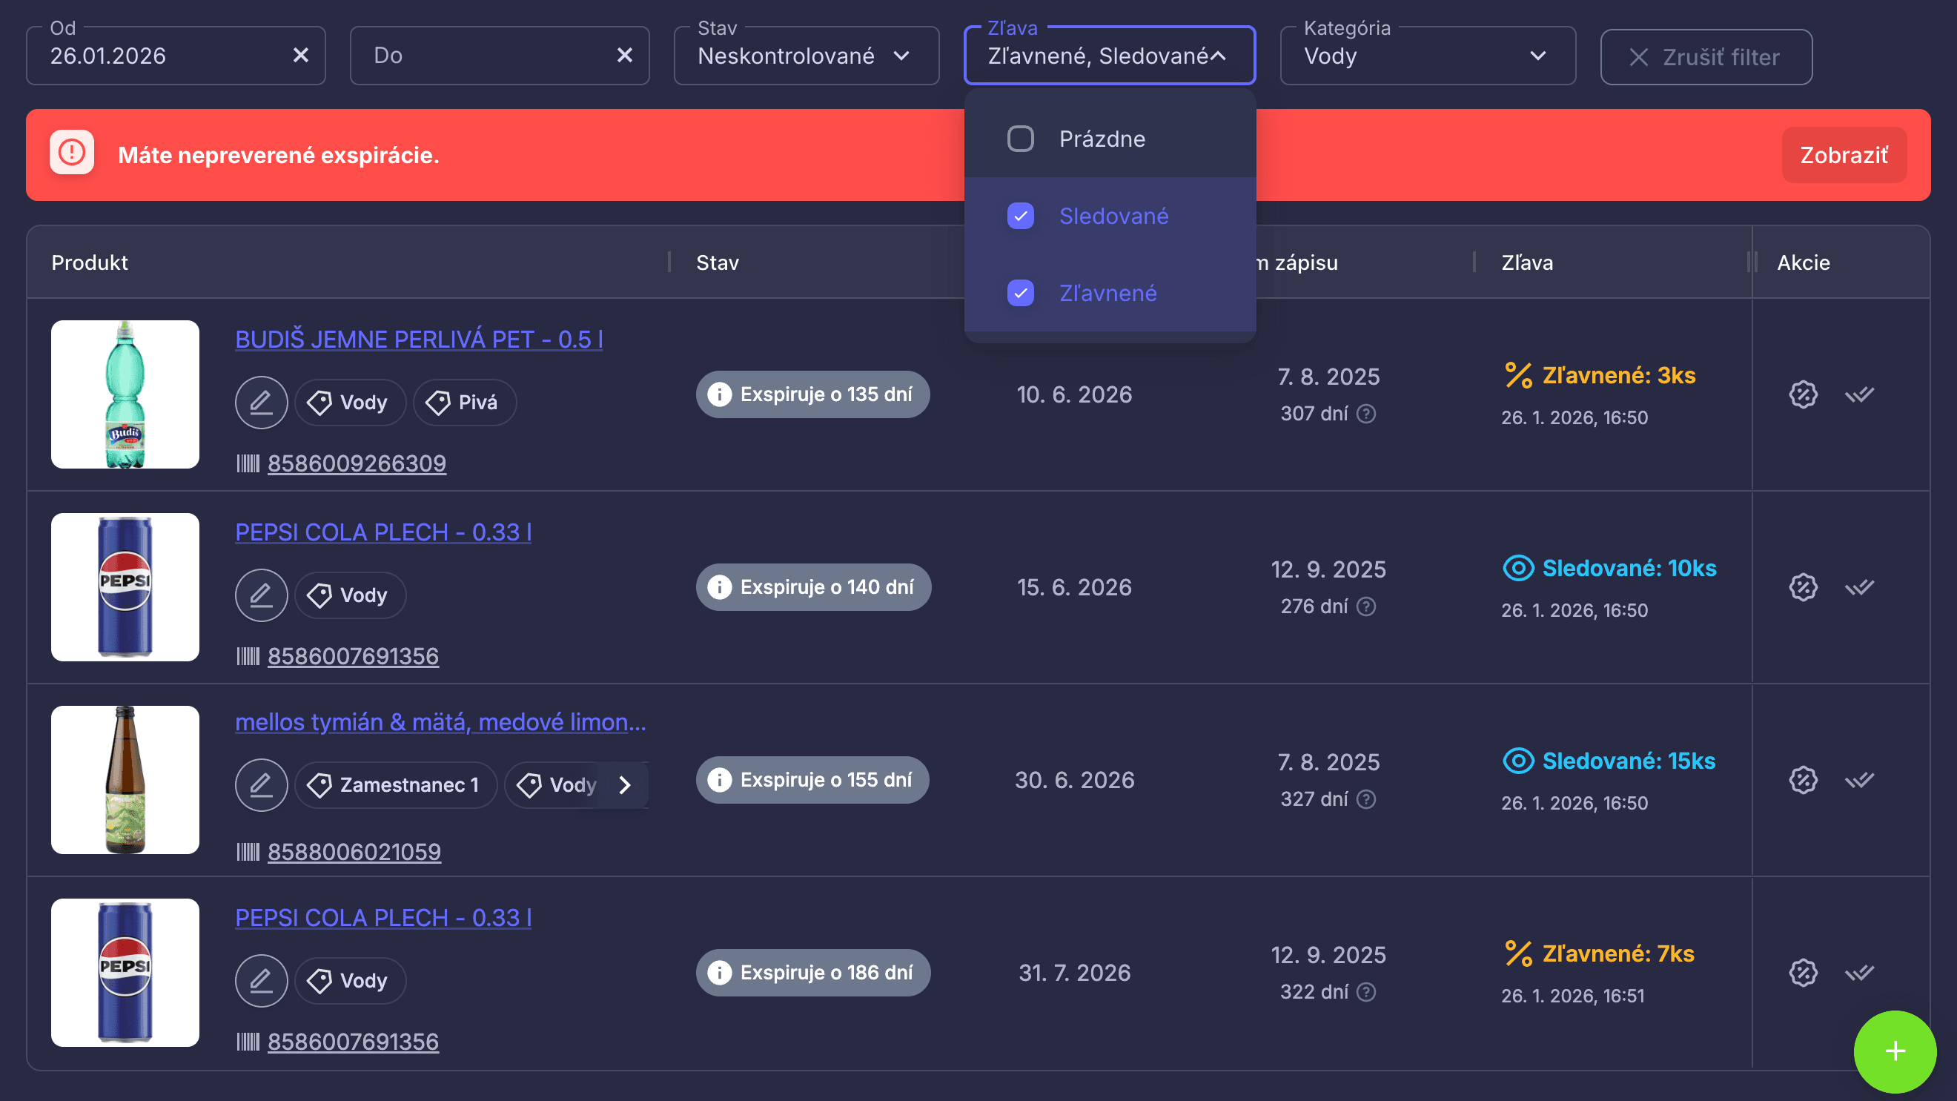Open the Stav Neskontrolované dropdown
Image resolution: width=1957 pixels, height=1101 pixels.
pos(805,56)
